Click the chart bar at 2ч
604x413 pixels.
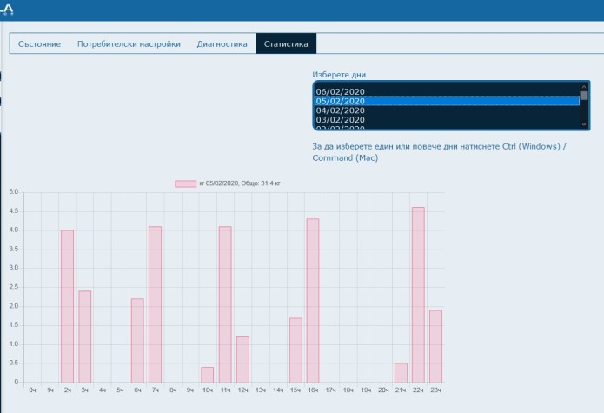(x=67, y=306)
